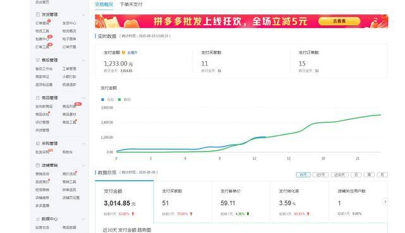Click the 拼多多批发上线狂欢 promotional banner

click(242, 21)
